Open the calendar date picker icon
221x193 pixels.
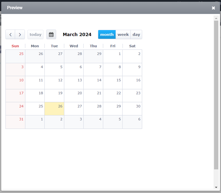click(x=51, y=35)
